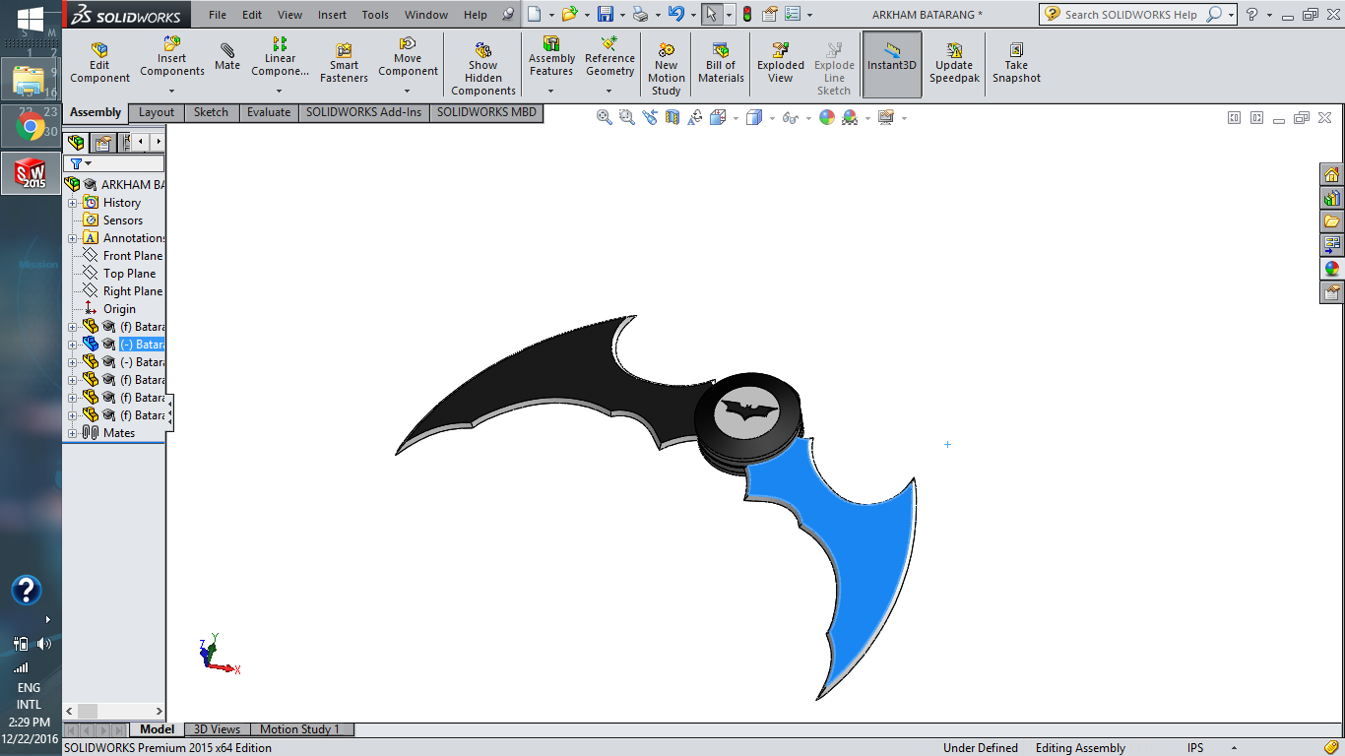Expand the Mates folder
This screenshot has width=1345, height=756.
(72, 433)
